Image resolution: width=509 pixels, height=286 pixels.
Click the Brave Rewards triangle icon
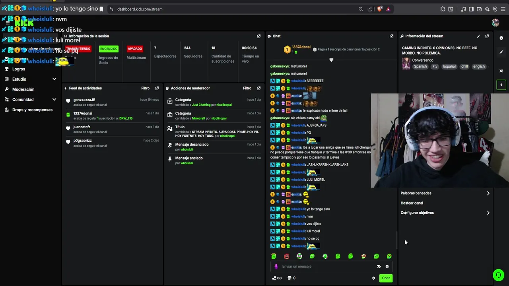(x=388, y=9)
